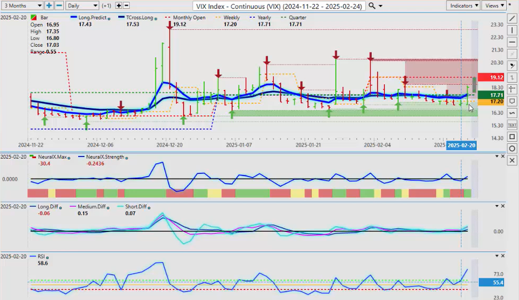
Task: Click the Long.Predict settings dot
Action: [109, 19]
